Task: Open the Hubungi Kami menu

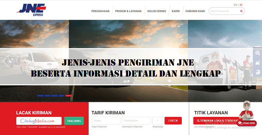Action: 195,11
